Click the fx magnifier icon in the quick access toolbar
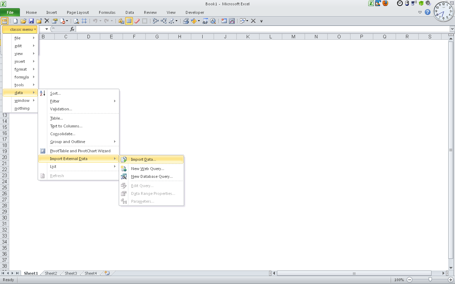Image resolution: width=455 pixels, height=284 pixels. click(x=213, y=21)
